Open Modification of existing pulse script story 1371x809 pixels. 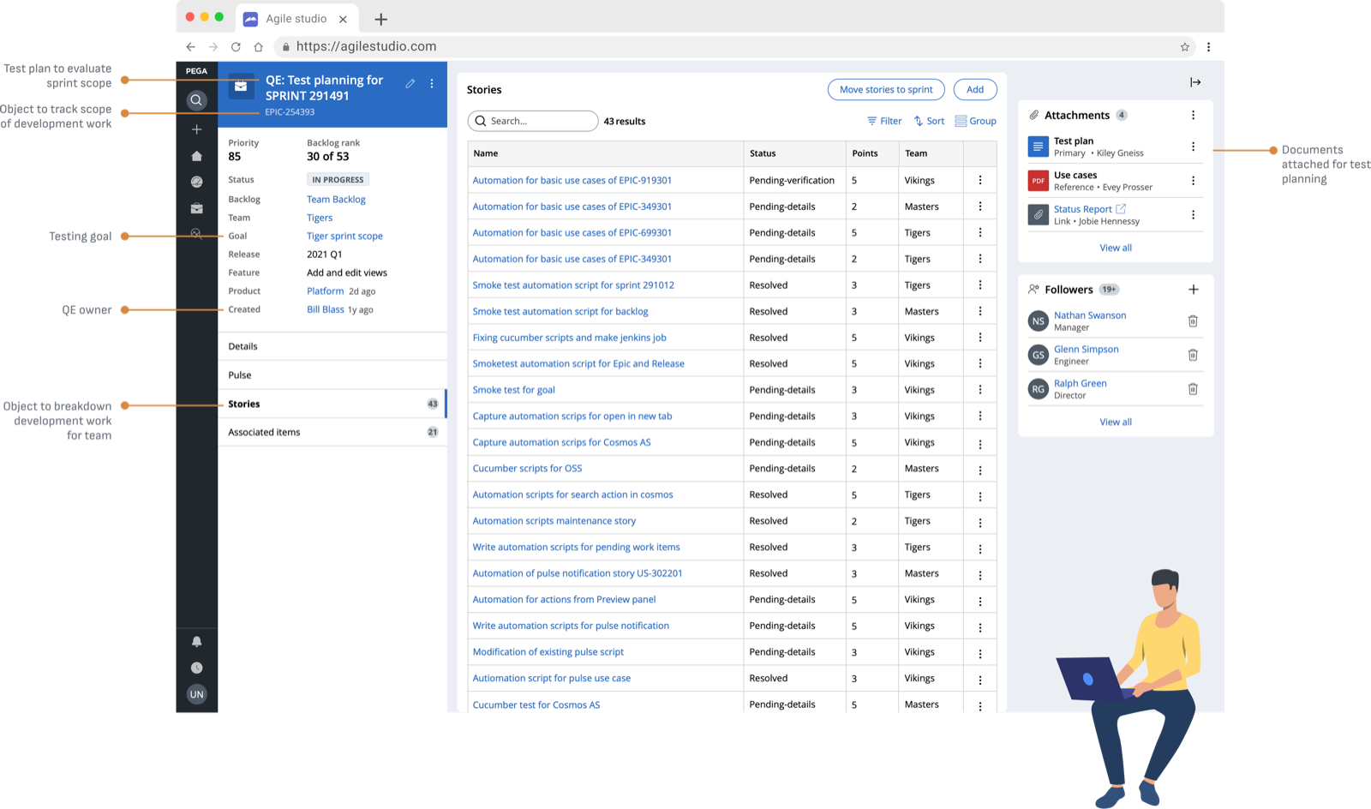[x=548, y=652]
